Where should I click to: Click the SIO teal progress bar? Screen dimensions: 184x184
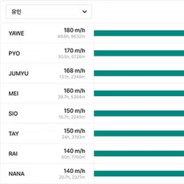coord(139,113)
